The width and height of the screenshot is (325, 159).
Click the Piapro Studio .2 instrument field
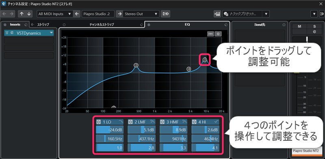[x=98, y=14]
